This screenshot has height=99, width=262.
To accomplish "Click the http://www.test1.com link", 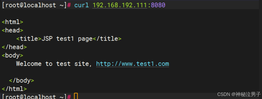I will (132, 64).
